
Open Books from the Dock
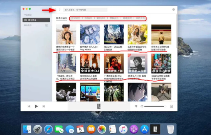click(x=91, y=129)
